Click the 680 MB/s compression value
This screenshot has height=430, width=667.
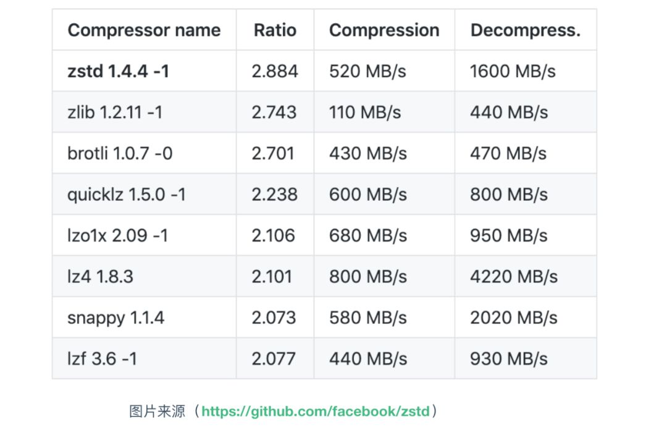(368, 235)
